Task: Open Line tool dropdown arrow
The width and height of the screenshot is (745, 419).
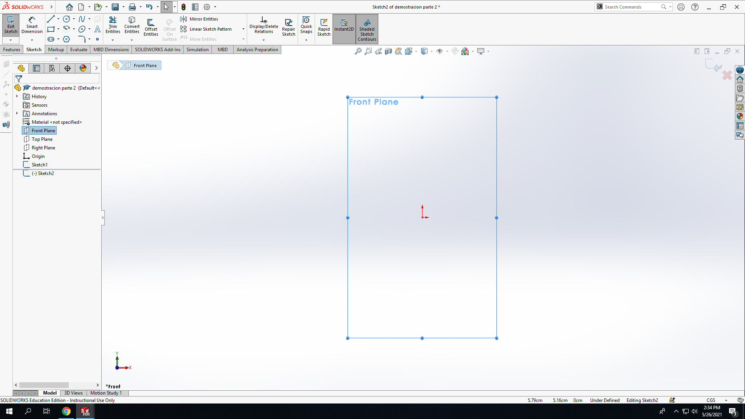Action: coord(58,19)
